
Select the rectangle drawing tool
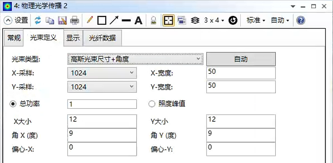[102, 20]
